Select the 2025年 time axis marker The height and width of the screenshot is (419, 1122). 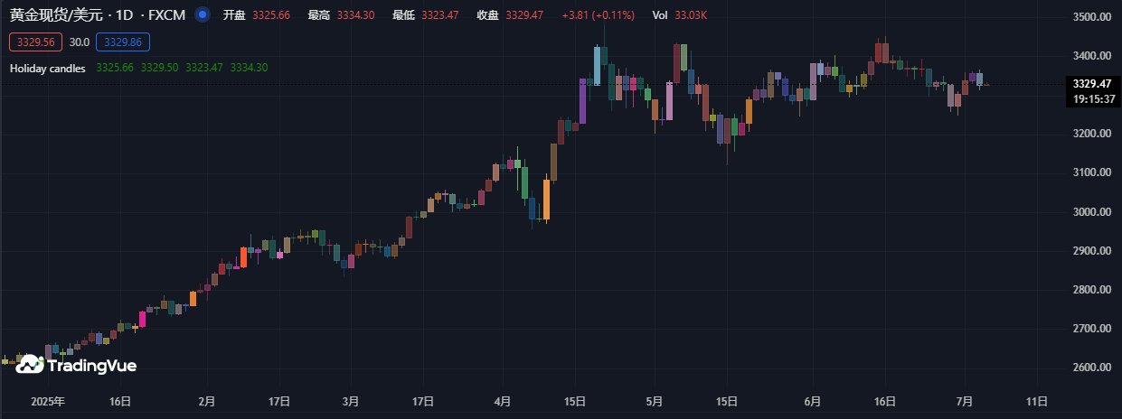coord(48,401)
